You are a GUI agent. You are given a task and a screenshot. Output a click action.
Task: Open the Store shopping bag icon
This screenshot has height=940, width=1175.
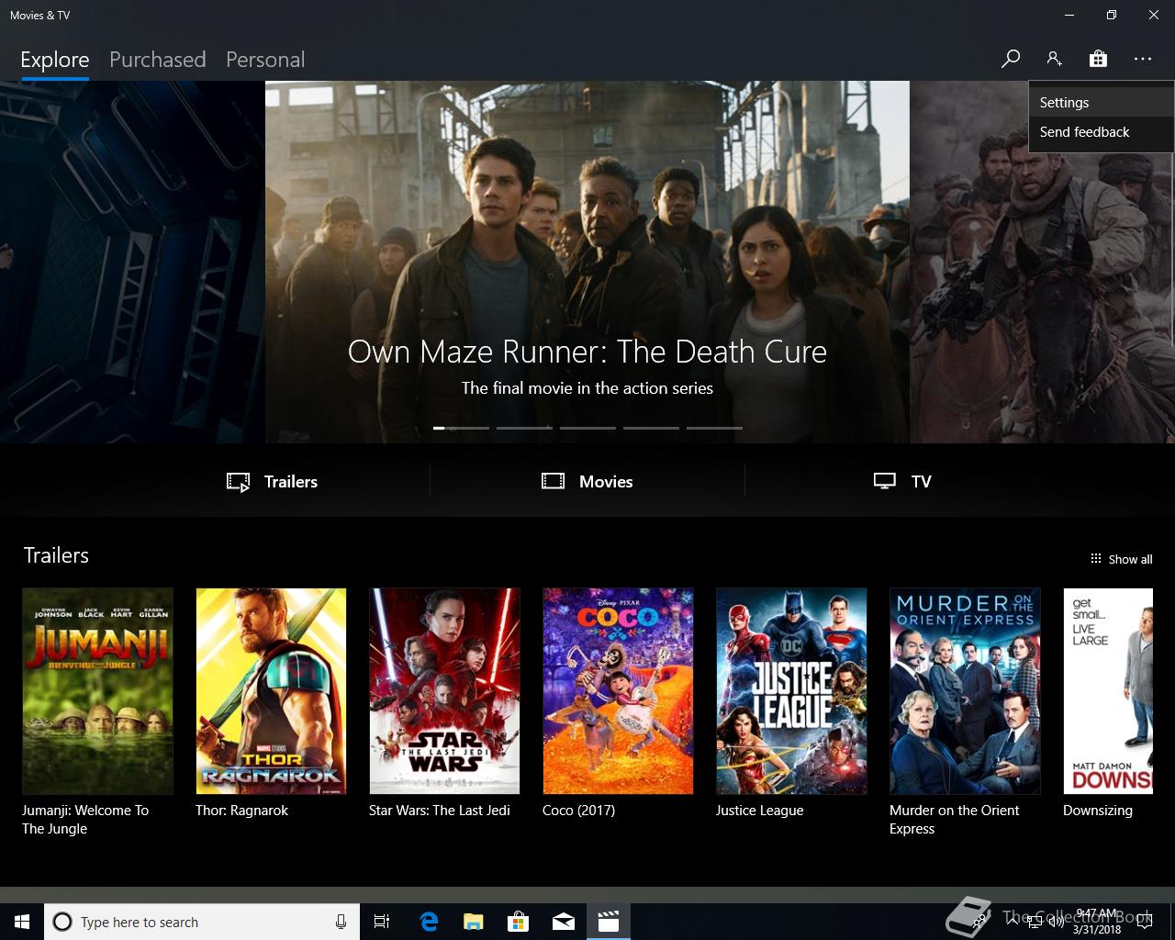(1098, 59)
